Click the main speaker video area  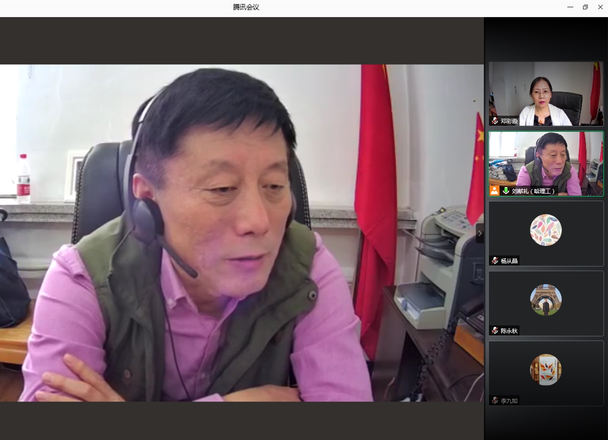pos(241,232)
